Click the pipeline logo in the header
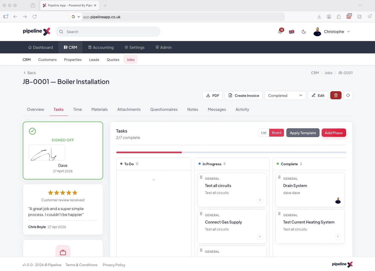Image resolution: width=375 pixels, height=271 pixels. pos(37,31)
